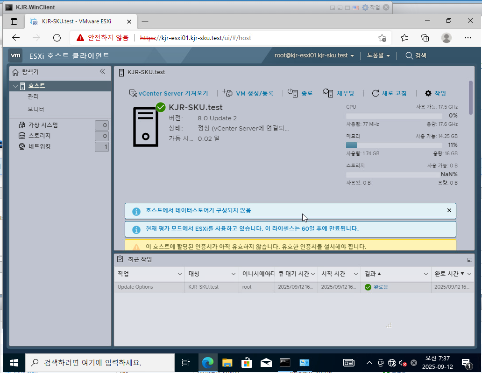Screen dimensions: 482x373
Task: Show hidden system tray icons
Action: click(369, 363)
